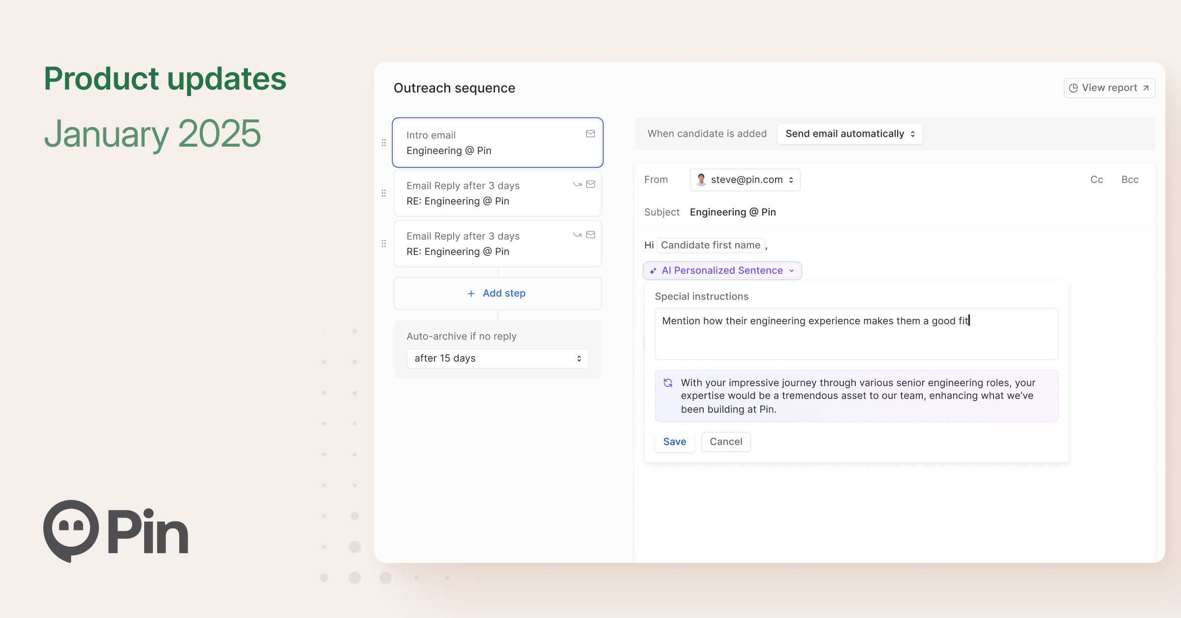Regenerate the AI personalized sentence

pyautogui.click(x=668, y=382)
